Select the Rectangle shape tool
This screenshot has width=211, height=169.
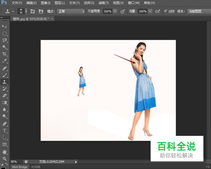[x=5, y=144]
